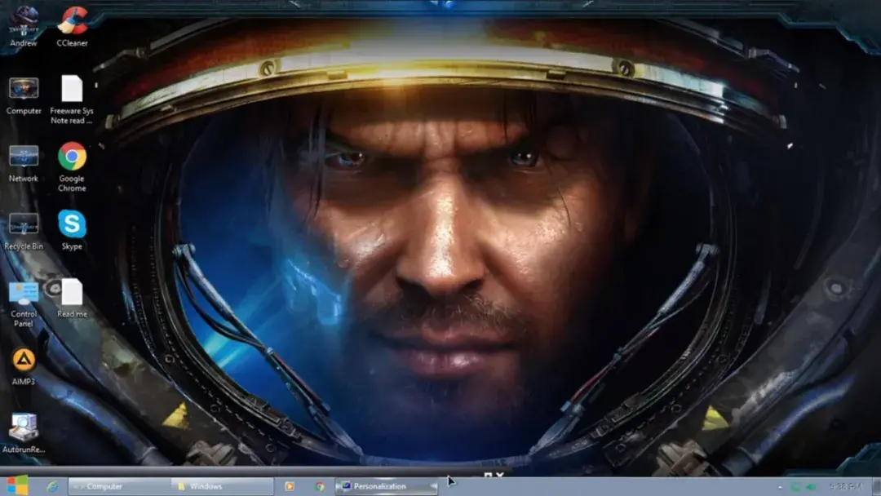
Task: Click the green oval tray icon
Action: tap(811, 487)
